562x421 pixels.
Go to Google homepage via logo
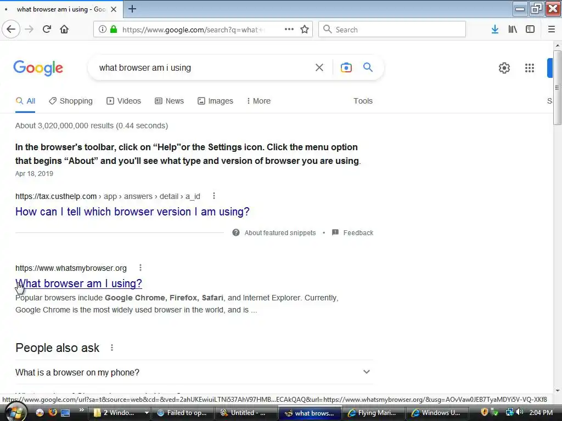(x=38, y=68)
